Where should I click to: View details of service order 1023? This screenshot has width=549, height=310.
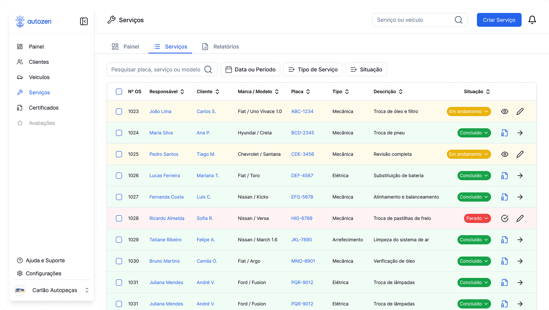505,111
